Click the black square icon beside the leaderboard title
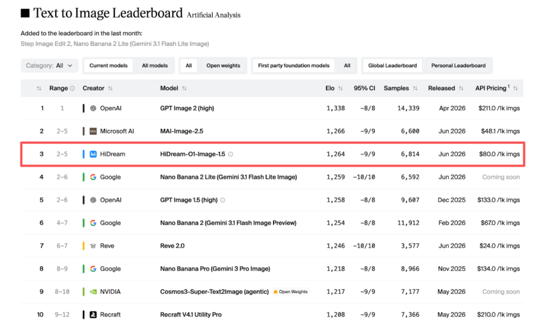Screen dimensions: 546x325 [25, 13]
